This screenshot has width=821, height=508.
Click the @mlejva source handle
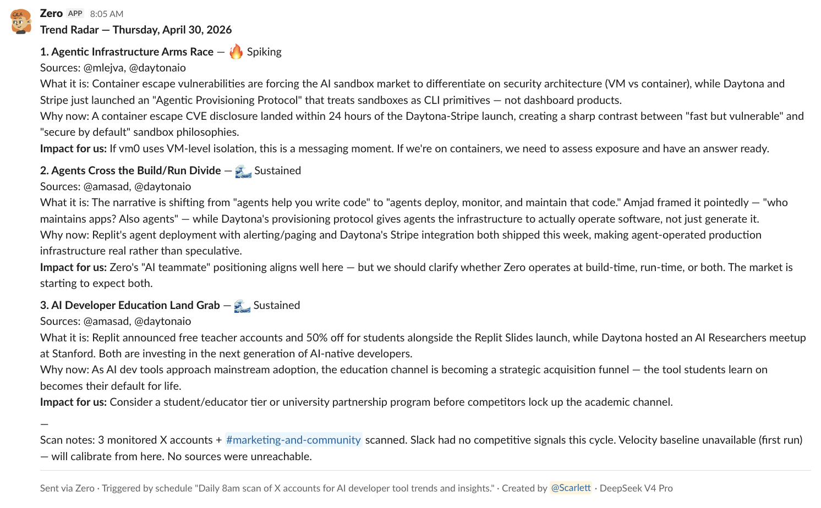pos(103,68)
